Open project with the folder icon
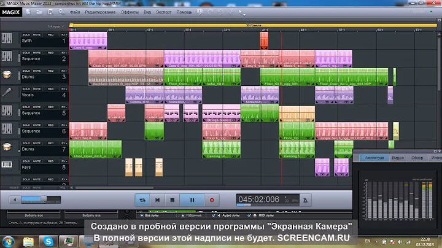 (x=39, y=12)
